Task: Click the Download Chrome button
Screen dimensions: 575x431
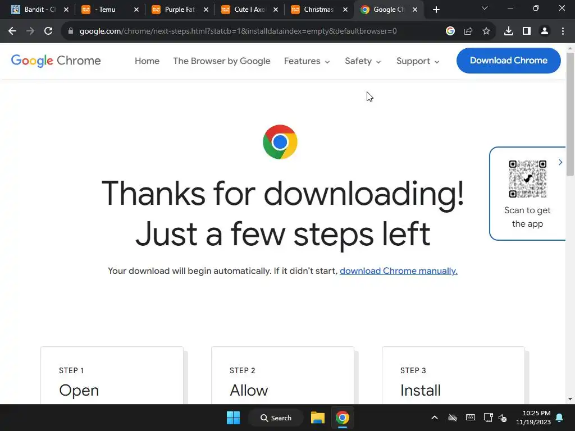Action: pos(509,61)
